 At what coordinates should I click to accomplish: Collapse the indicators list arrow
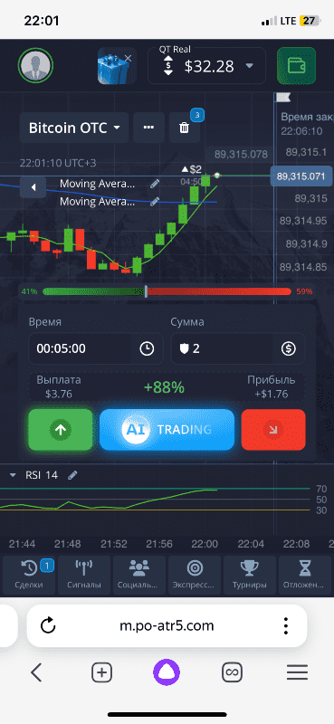click(x=33, y=187)
